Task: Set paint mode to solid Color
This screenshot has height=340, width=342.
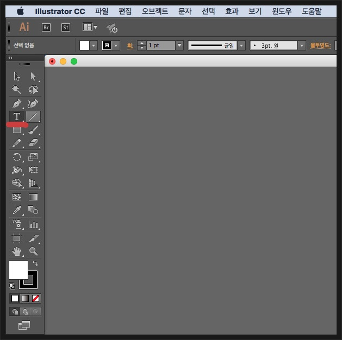Action: (15, 298)
